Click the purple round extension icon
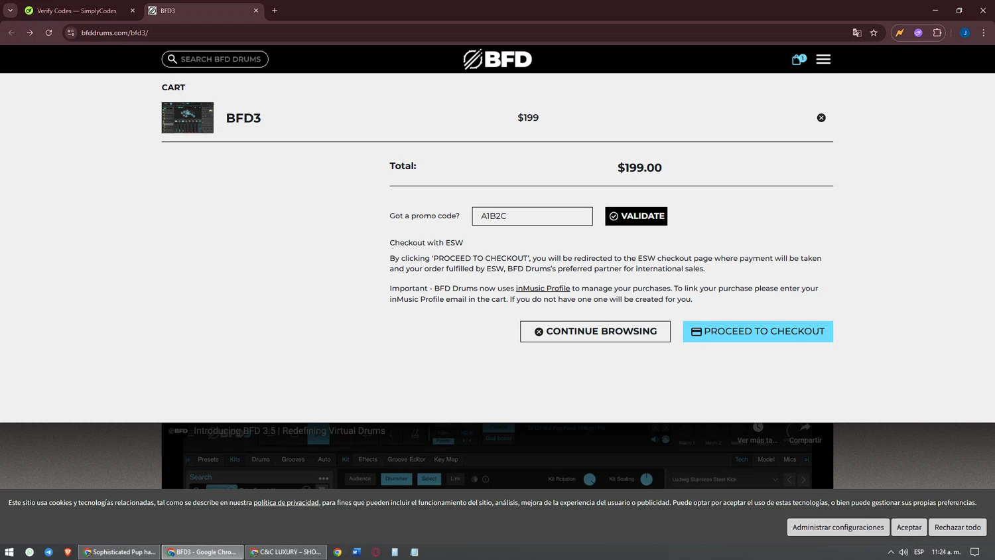This screenshot has height=560, width=995. 918,33
